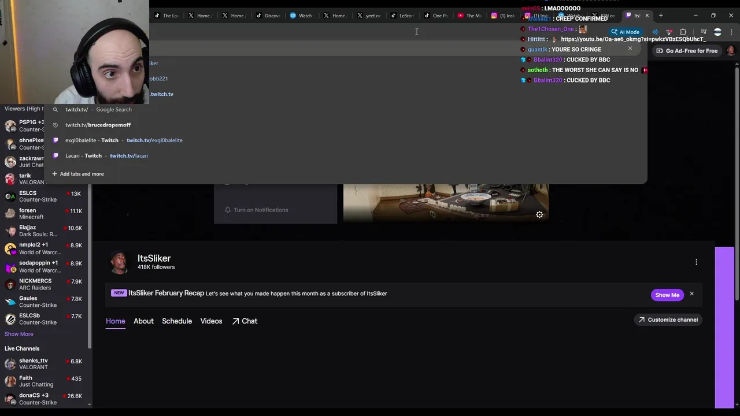This screenshot has width=740, height=416.
Task: Switch to the 'yeet on' X tab
Action: [369, 16]
